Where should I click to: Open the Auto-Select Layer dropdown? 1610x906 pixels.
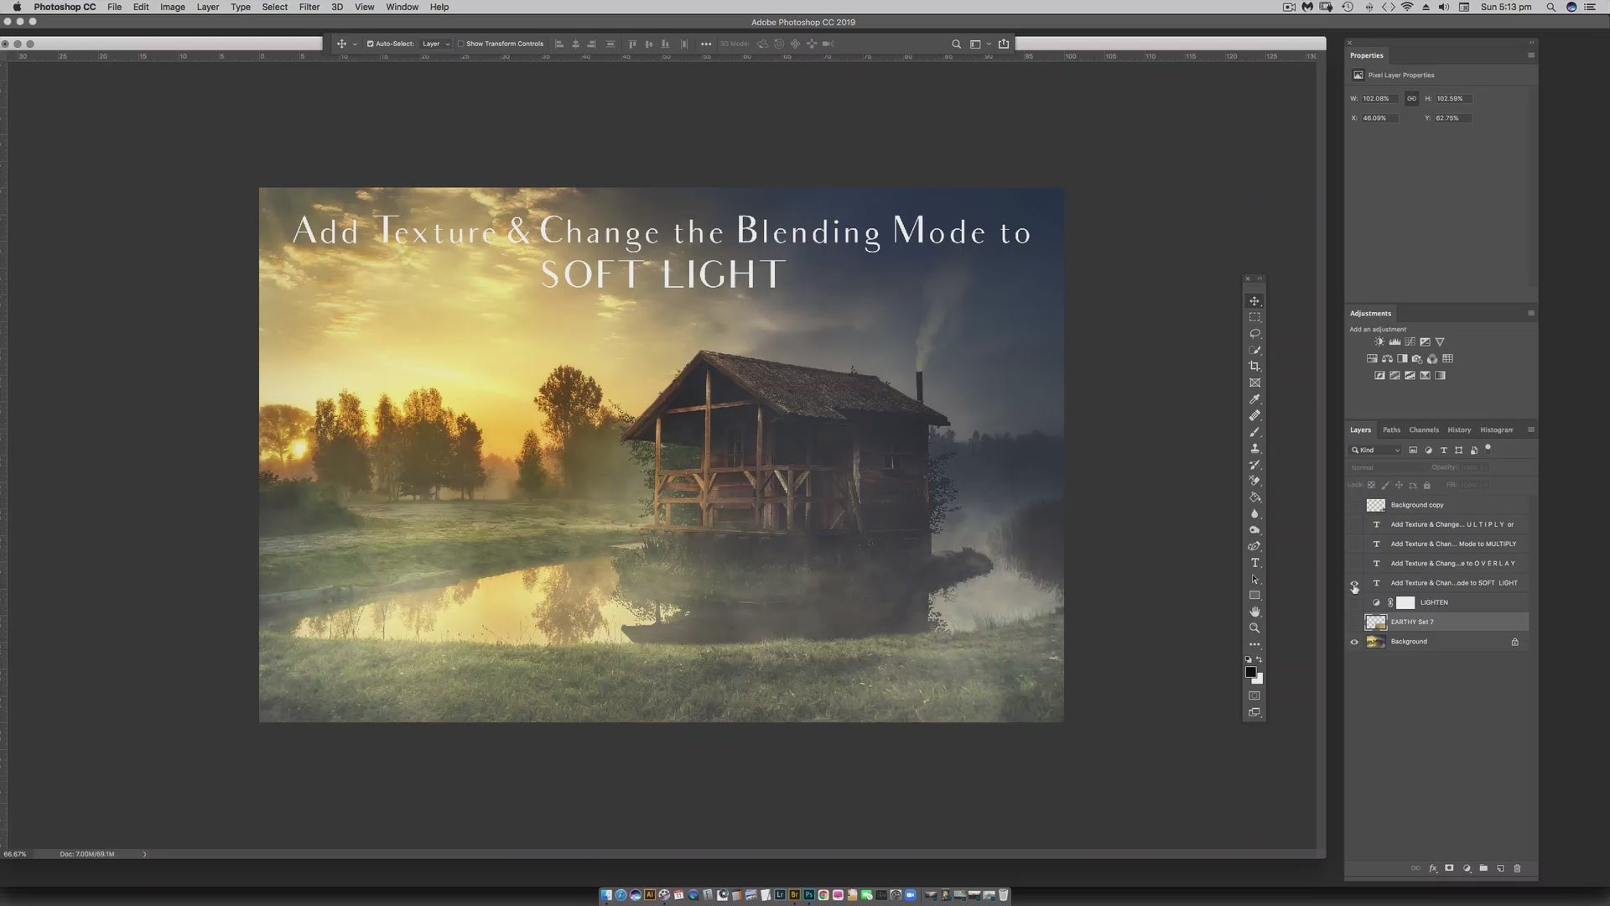(436, 44)
